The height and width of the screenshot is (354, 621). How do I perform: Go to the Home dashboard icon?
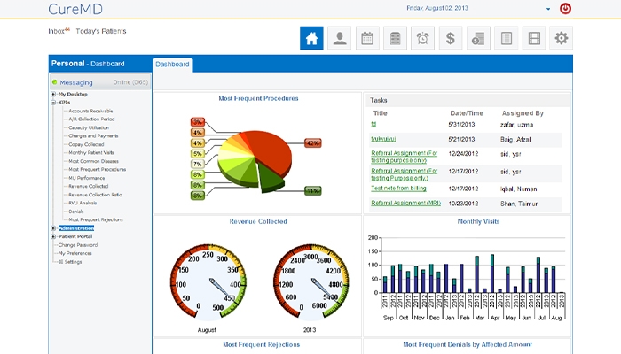point(311,38)
